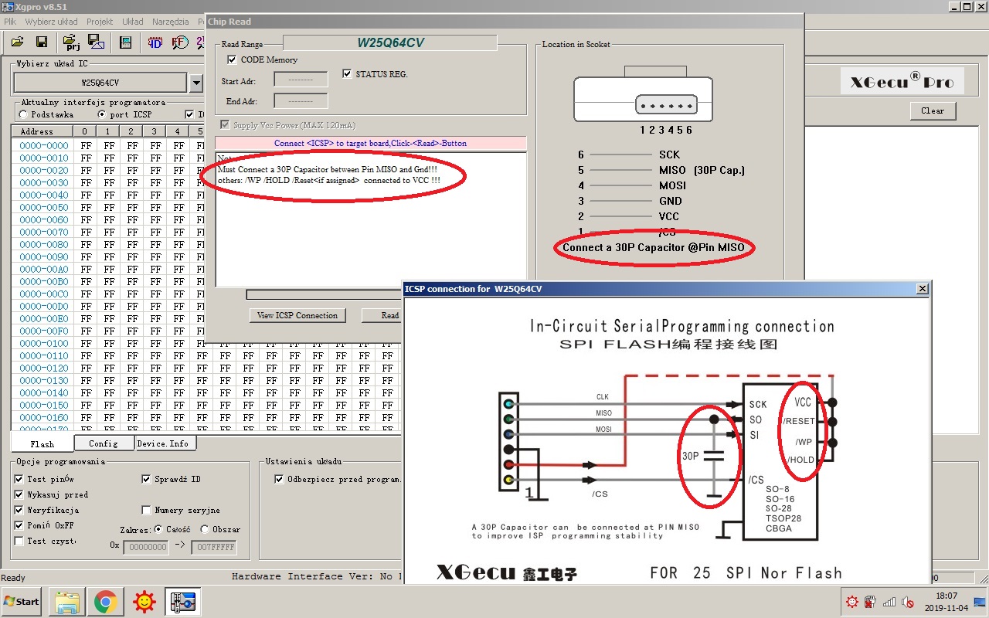Select address row 0000-0000
The image size is (989, 618).
pyautogui.click(x=44, y=145)
